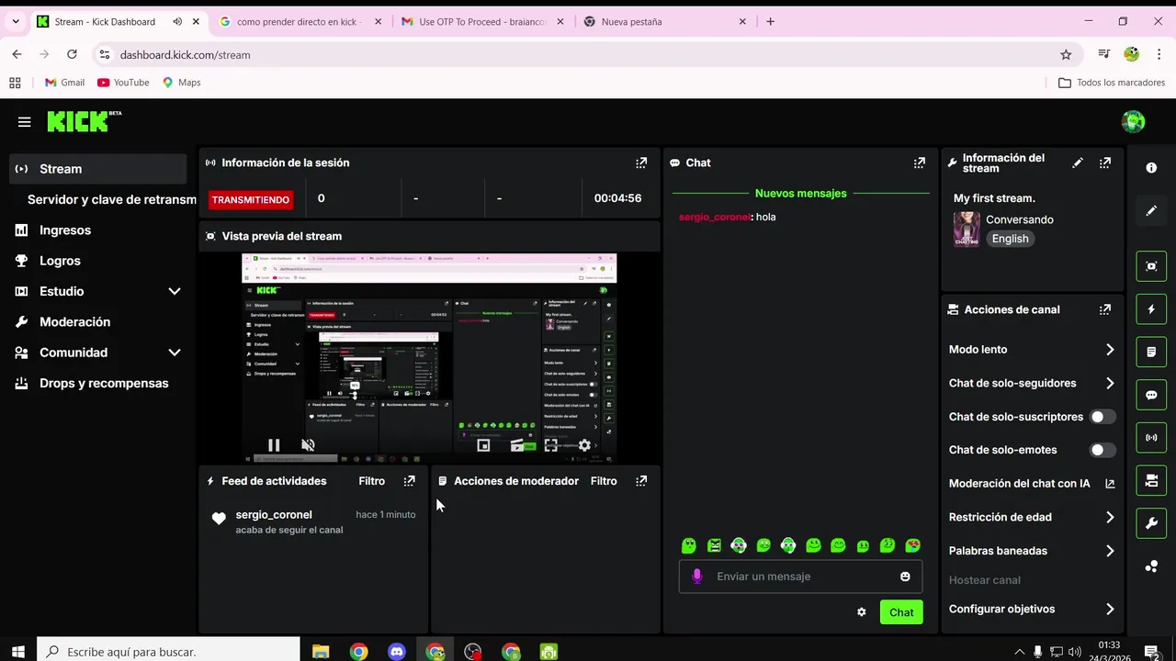The width and height of the screenshot is (1176, 661).
Task: Pop out the Información de la sesión panel
Action: click(641, 162)
